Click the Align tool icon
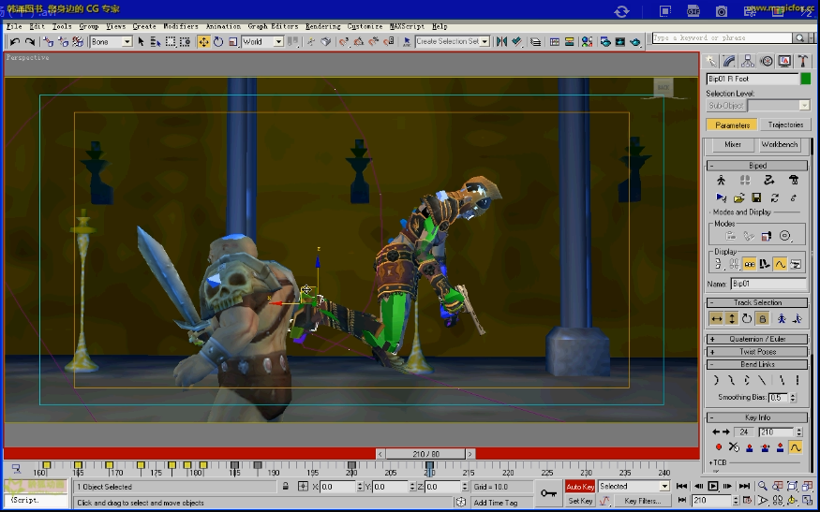This screenshot has height=512, width=820. tap(516, 42)
